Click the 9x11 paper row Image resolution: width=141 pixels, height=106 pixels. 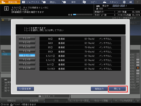[80, 64]
